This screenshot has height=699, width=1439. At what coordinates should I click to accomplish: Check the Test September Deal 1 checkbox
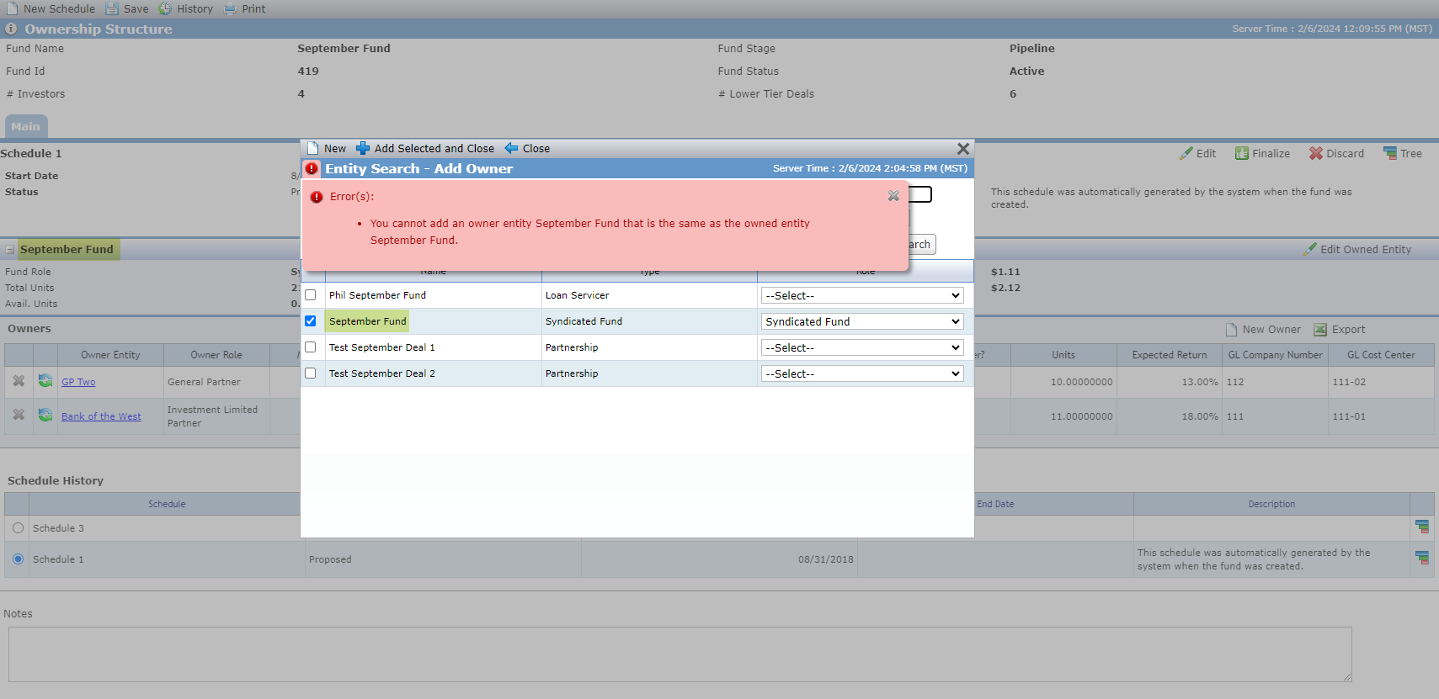(x=311, y=347)
